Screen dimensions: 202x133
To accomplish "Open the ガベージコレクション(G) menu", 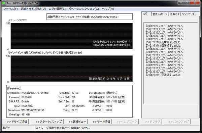I will point(83,9).
